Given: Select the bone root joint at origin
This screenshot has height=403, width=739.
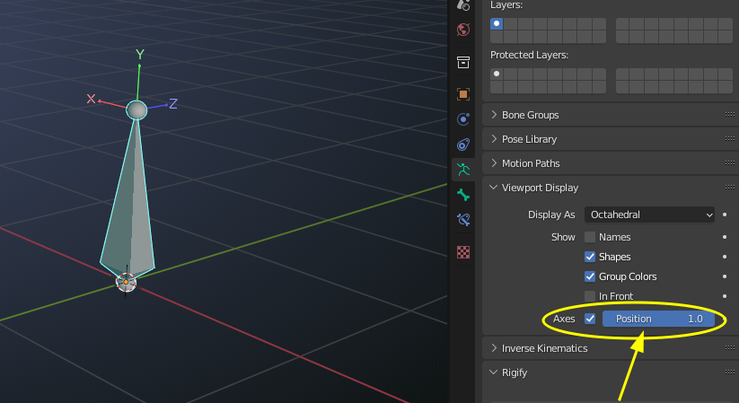Looking at the screenshot, I should pyautogui.click(x=126, y=282).
